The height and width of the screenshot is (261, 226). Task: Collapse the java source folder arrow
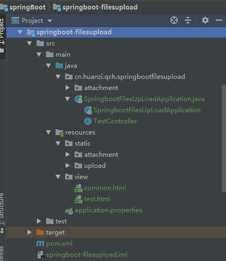[x=49, y=66]
